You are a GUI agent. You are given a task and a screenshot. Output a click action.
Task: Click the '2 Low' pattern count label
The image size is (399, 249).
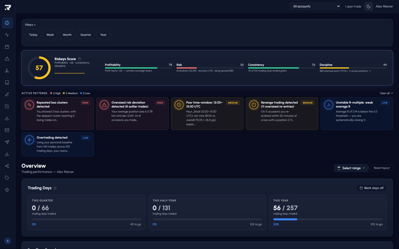pyautogui.click(x=85, y=93)
